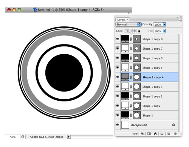Click the Fill 100% input field
The image size is (189, 147).
(158, 31)
